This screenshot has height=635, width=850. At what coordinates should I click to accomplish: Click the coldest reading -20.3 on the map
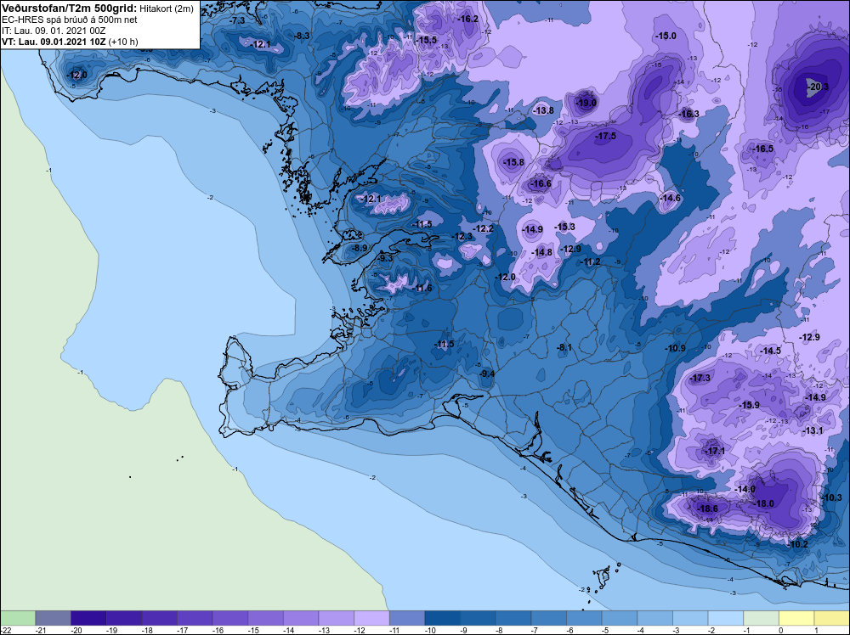(x=818, y=87)
